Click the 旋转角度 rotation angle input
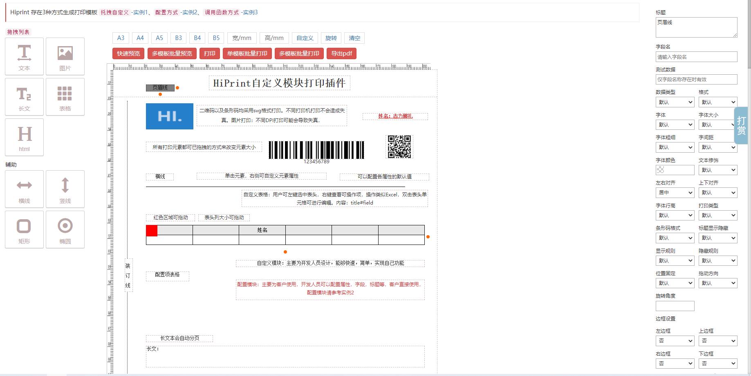The image size is (751, 376). 675,306
